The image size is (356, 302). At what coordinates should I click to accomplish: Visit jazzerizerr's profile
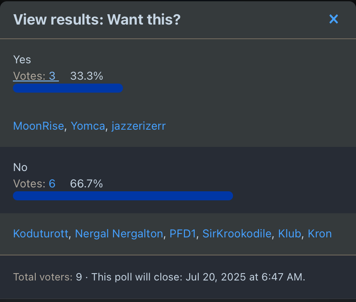click(138, 126)
